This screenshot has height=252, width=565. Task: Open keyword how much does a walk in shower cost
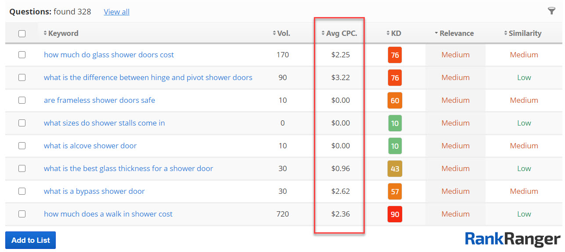coord(108,214)
